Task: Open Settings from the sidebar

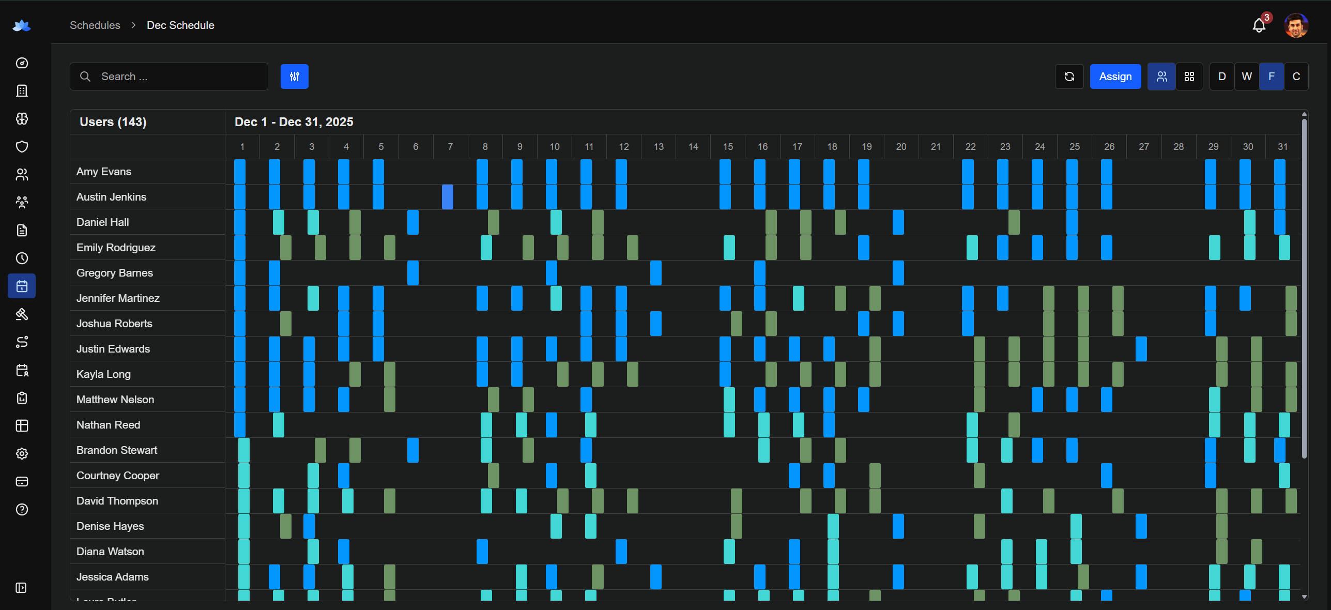Action: (22, 453)
